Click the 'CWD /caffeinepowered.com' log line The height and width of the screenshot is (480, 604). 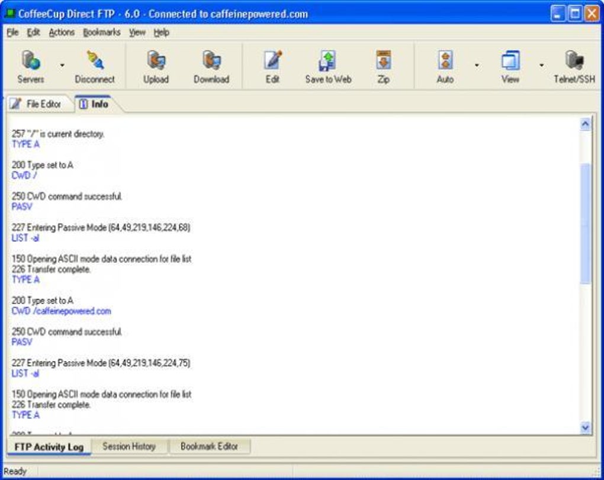coord(61,311)
